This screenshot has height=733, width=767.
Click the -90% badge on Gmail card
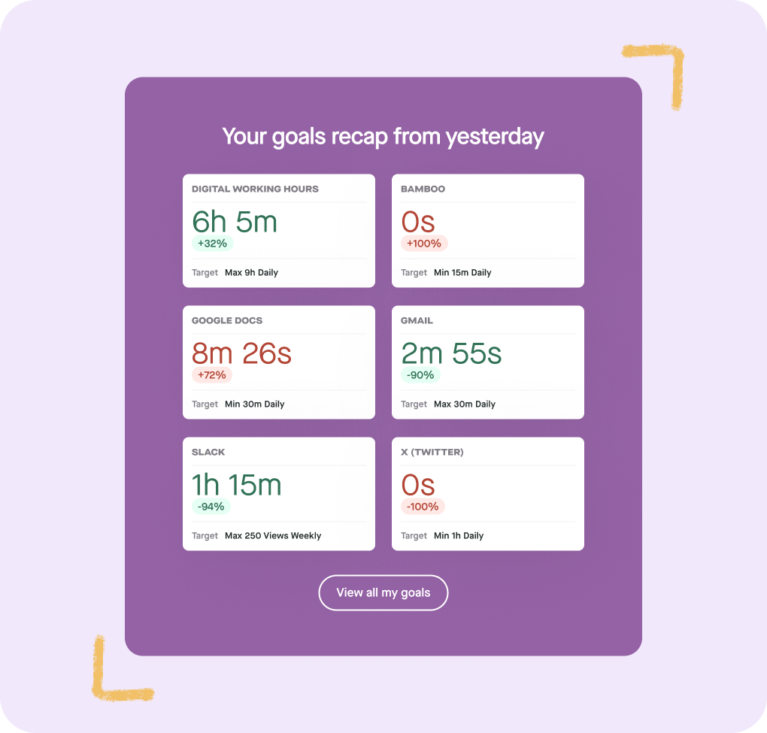(420, 374)
